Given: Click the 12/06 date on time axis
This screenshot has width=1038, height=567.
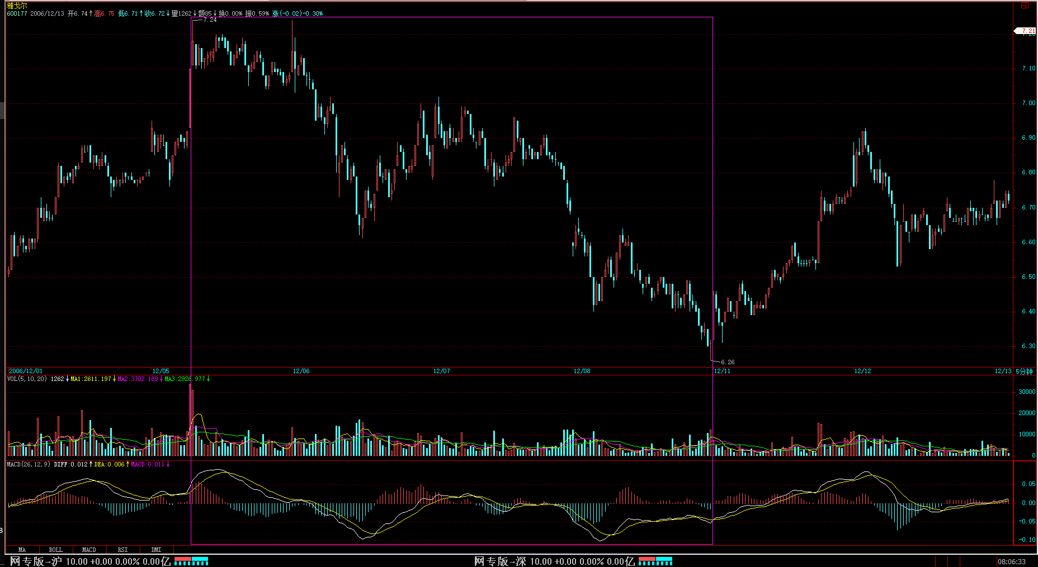Looking at the screenshot, I should tap(301, 371).
